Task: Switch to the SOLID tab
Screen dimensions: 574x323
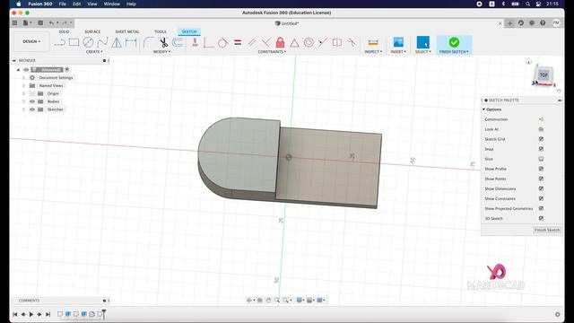Action: (64, 32)
